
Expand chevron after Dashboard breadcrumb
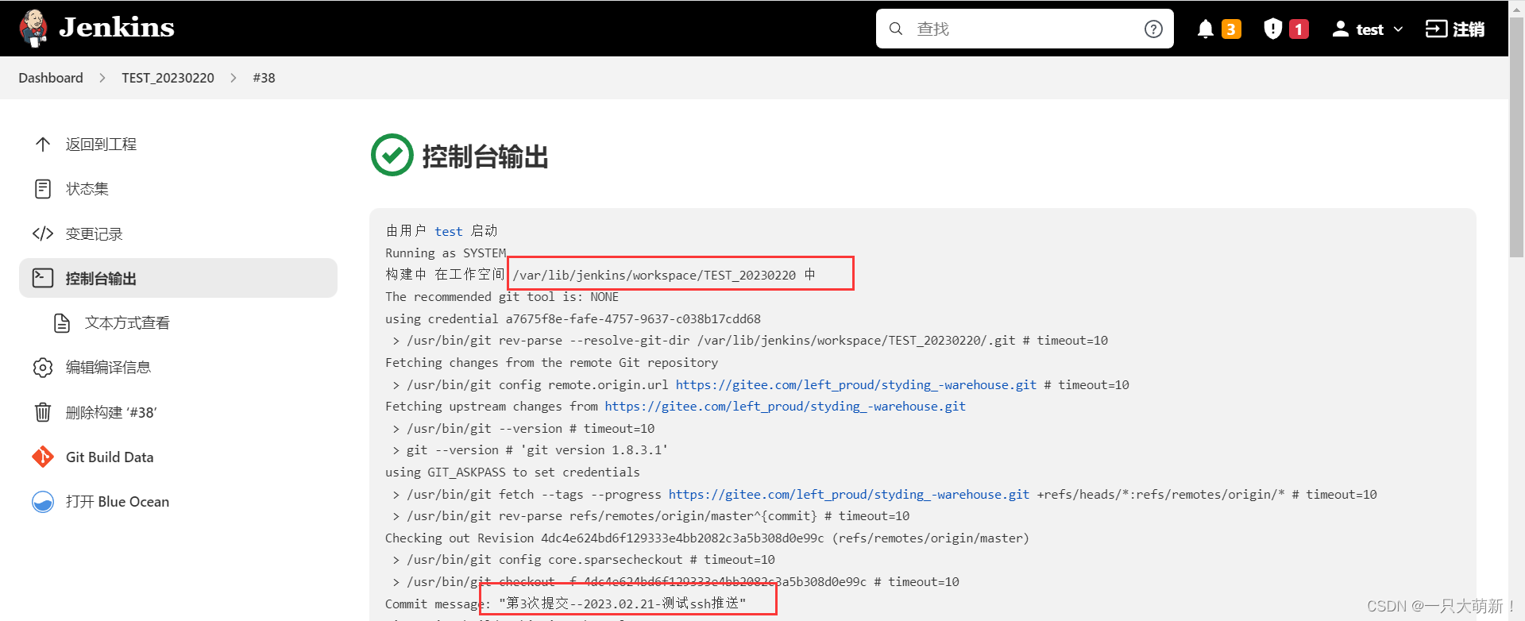(102, 78)
